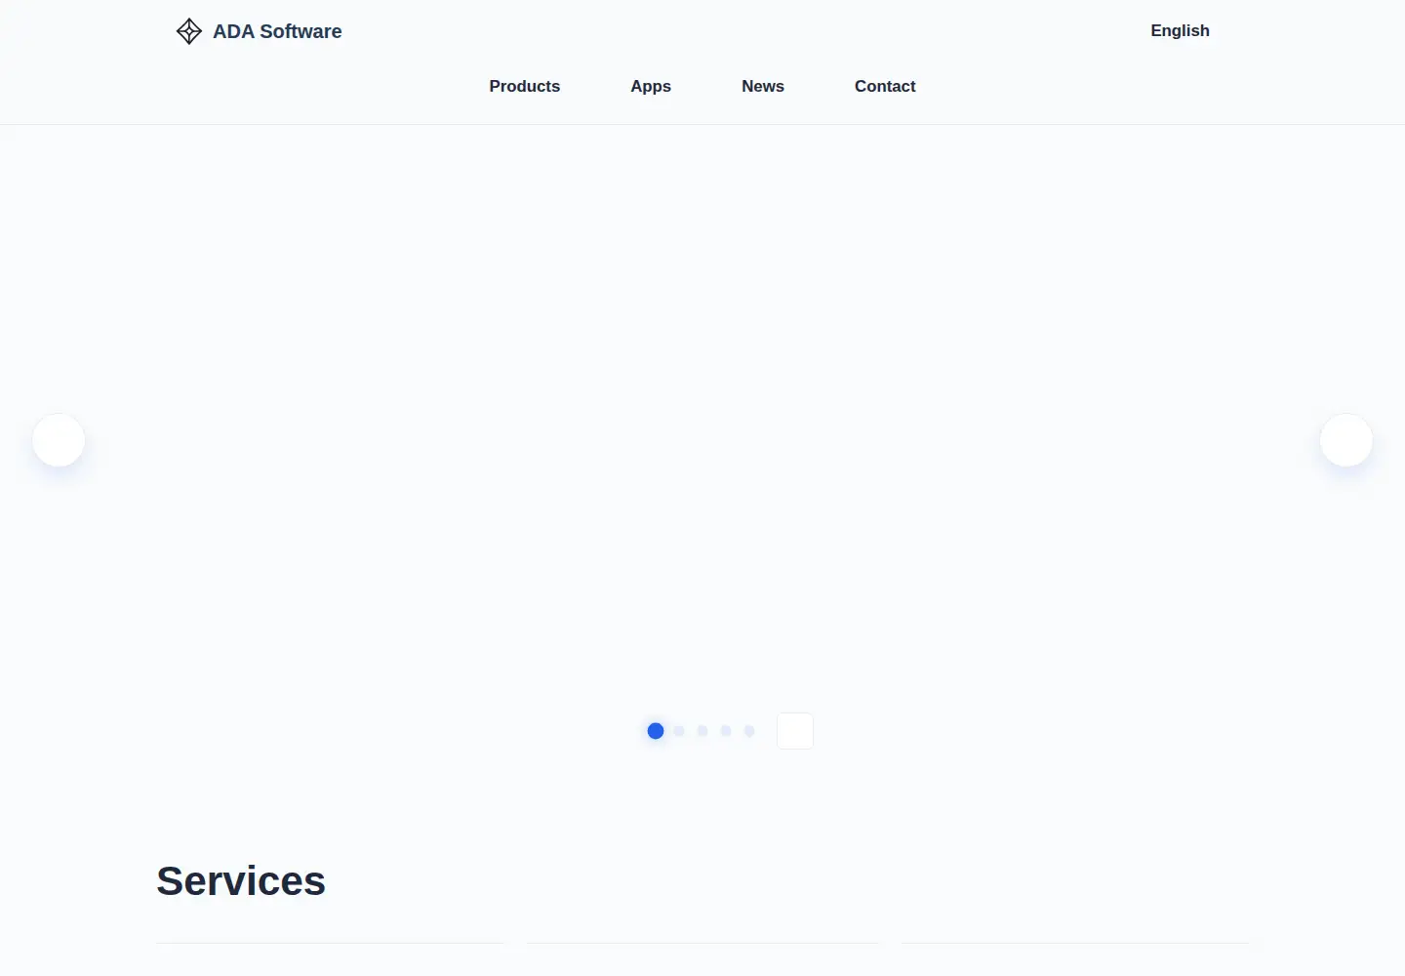The image size is (1405, 976).
Task: Jump to the fourth carousel dot
Action: pos(726,731)
